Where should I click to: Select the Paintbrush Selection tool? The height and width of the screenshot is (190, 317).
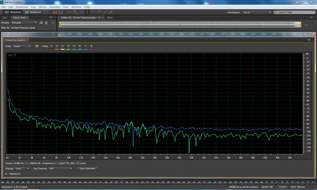click(105, 12)
